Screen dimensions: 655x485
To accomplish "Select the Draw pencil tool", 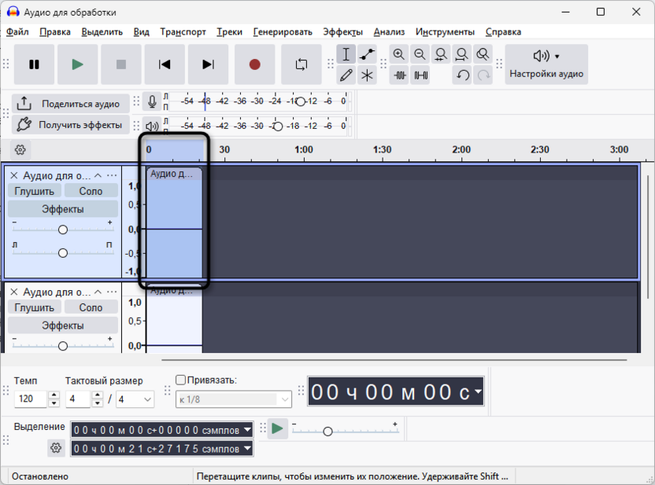I will coord(346,75).
